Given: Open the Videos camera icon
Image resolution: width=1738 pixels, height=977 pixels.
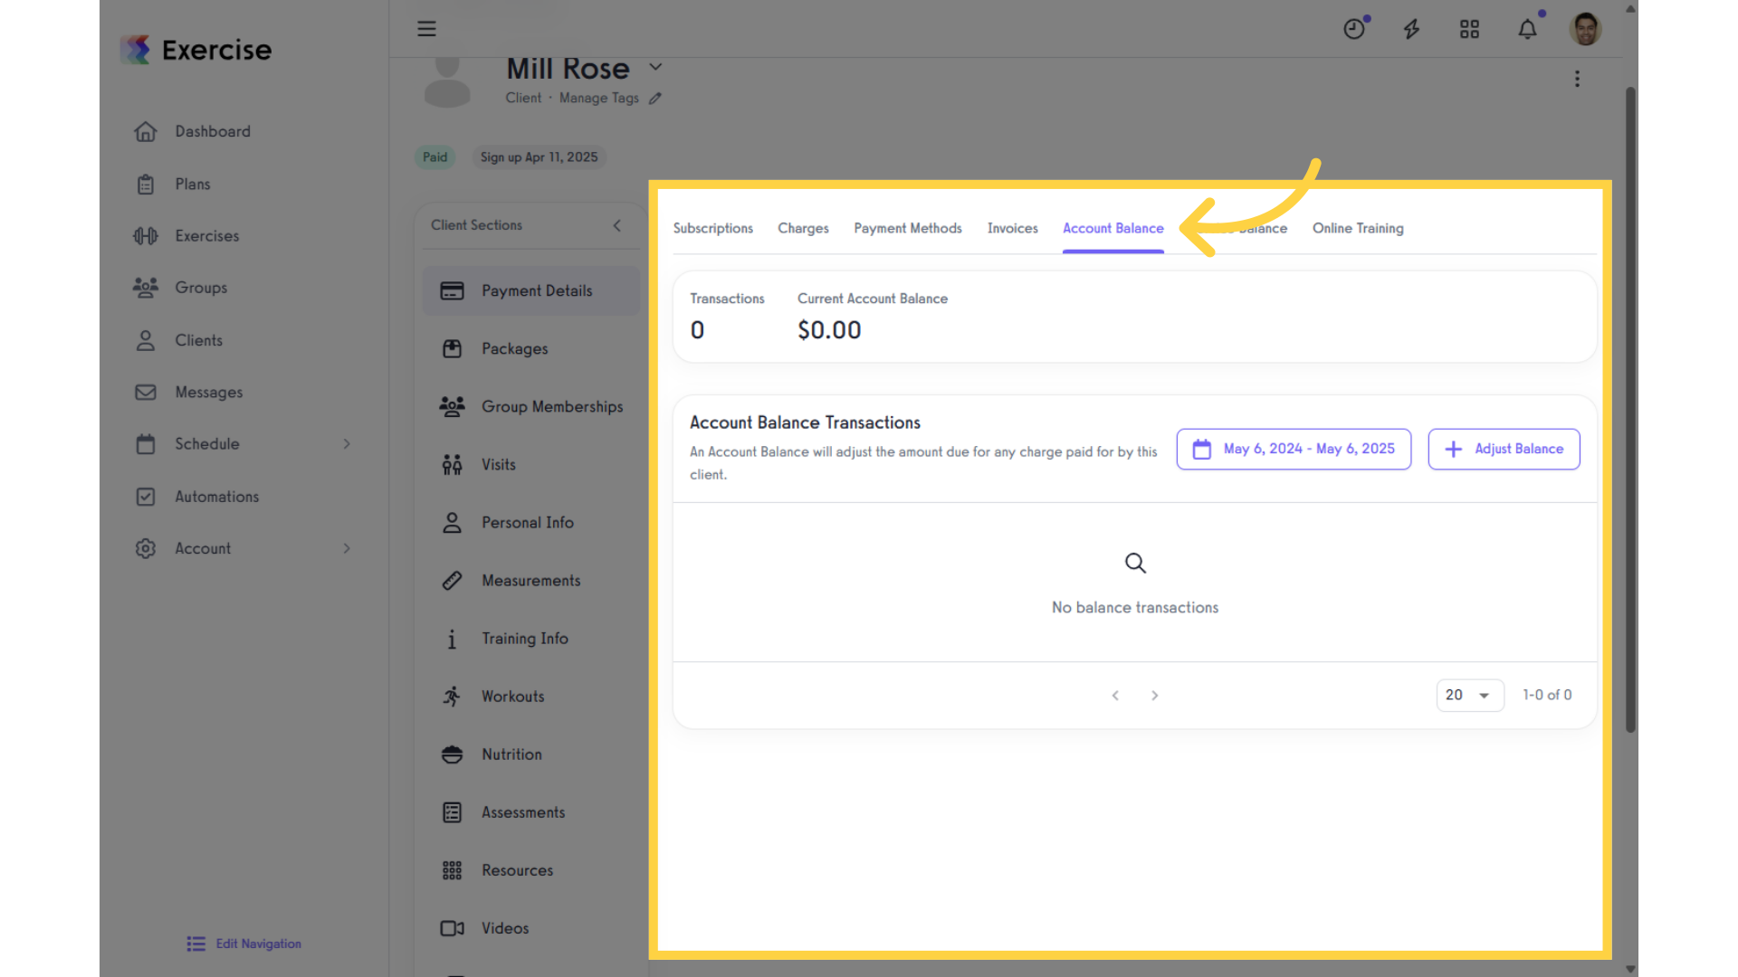Looking at the screenshot, I should (x=452, y=928).
